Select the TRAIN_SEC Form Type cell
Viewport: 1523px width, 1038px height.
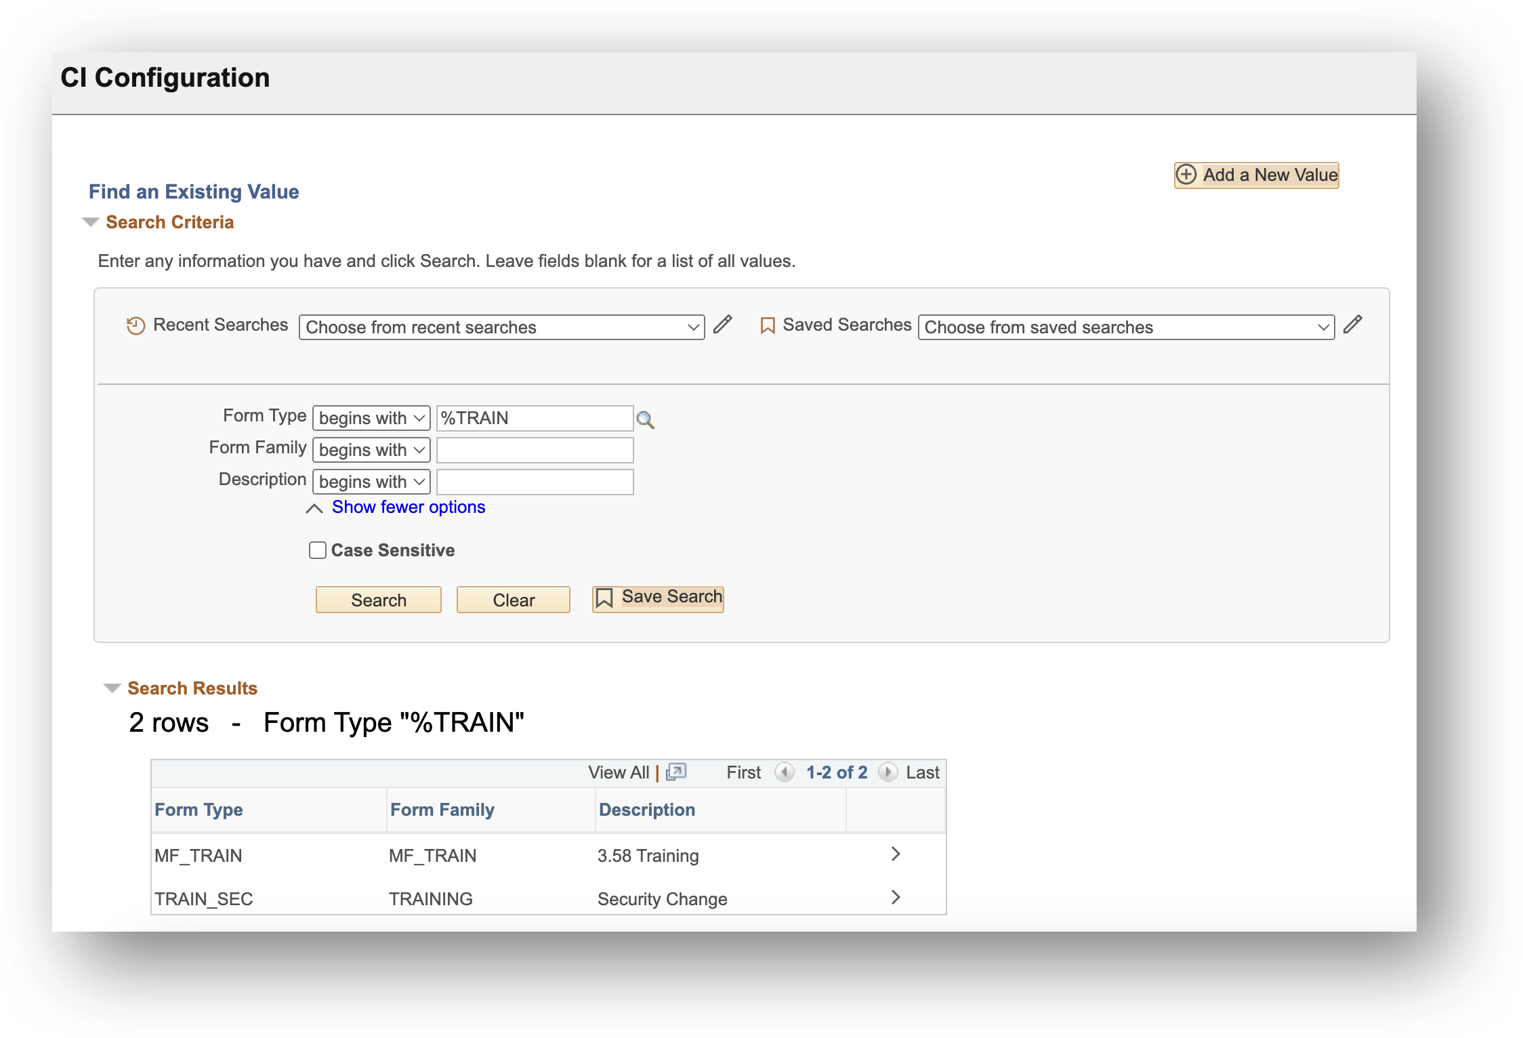point(203,899)
